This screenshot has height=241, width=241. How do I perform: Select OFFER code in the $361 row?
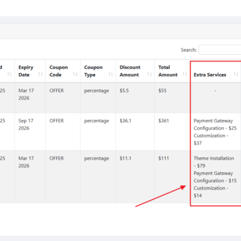(x=57, y=120)
